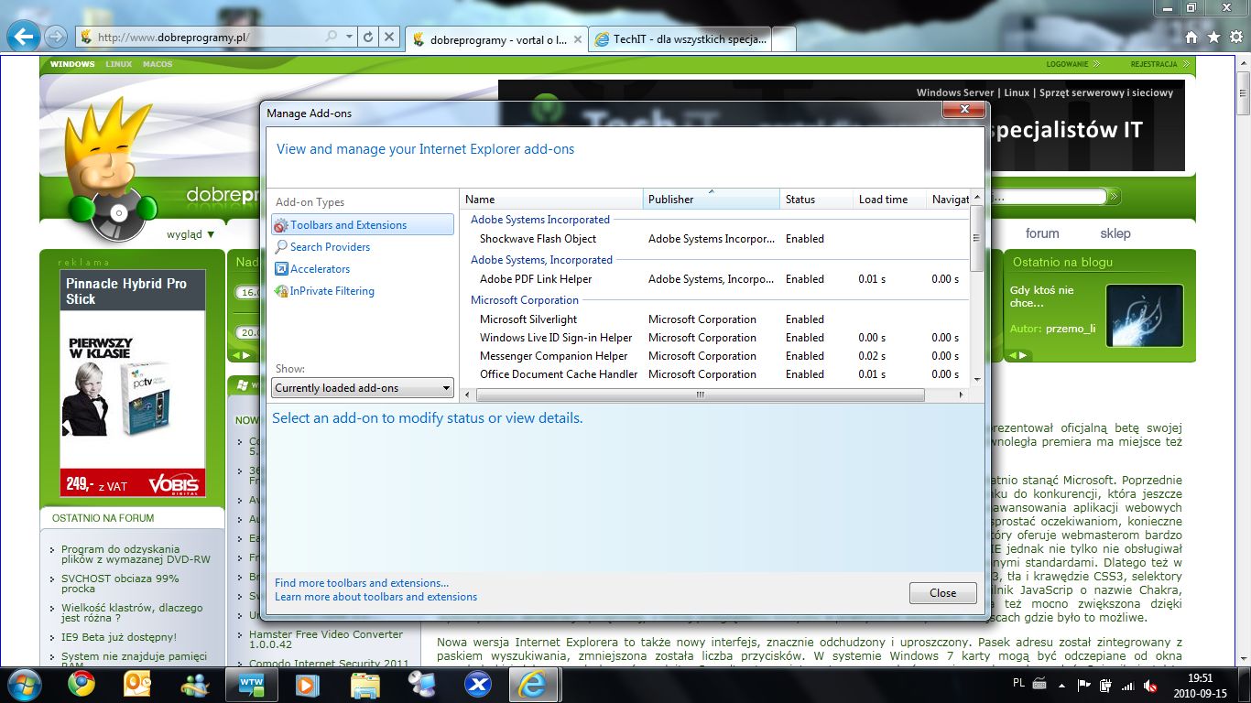Open the media player taskbar icon
The height and width of the screenshot is (703, 1251).
coord(308,685)
